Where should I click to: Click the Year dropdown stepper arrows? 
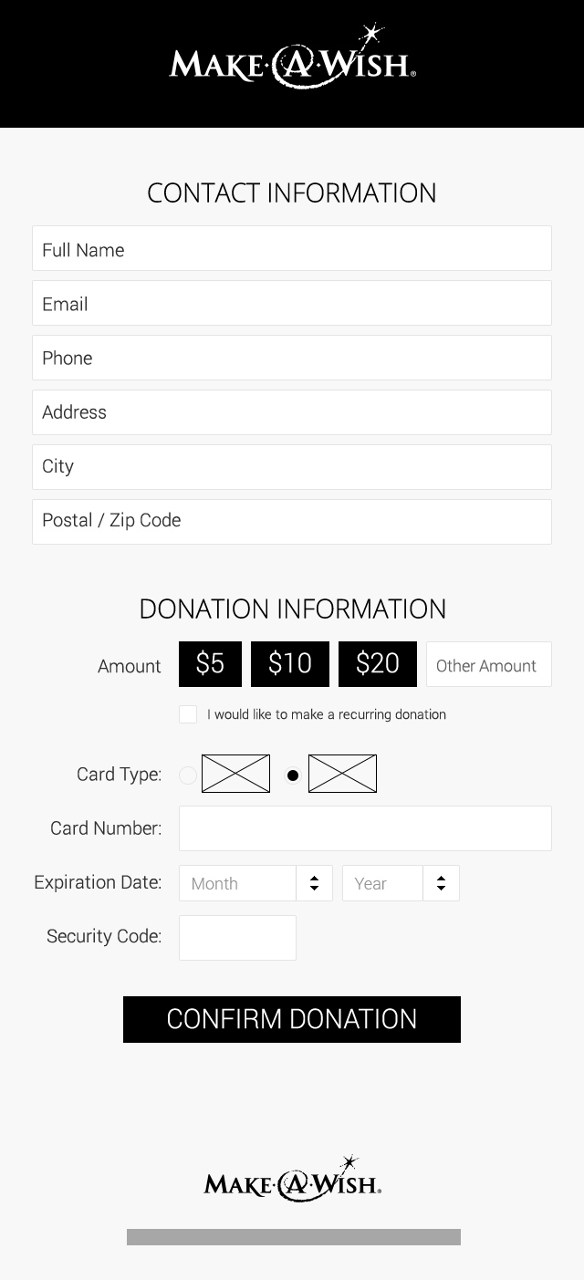(x=441, y=883)
